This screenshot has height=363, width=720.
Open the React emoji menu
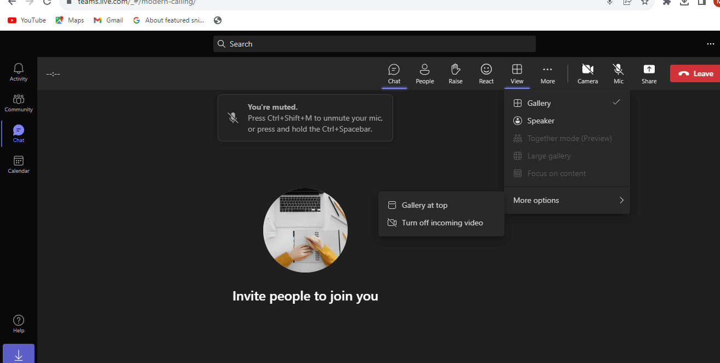486,73
